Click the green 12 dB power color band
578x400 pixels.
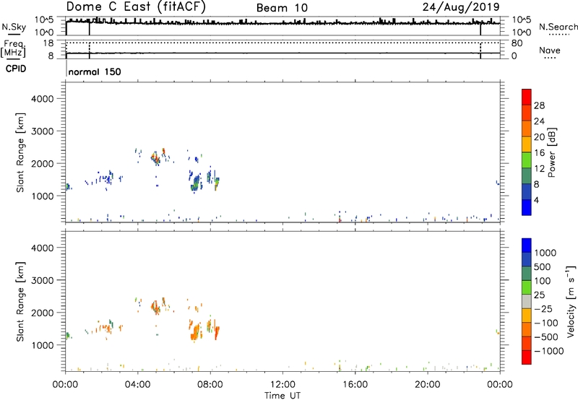(527, 160)
